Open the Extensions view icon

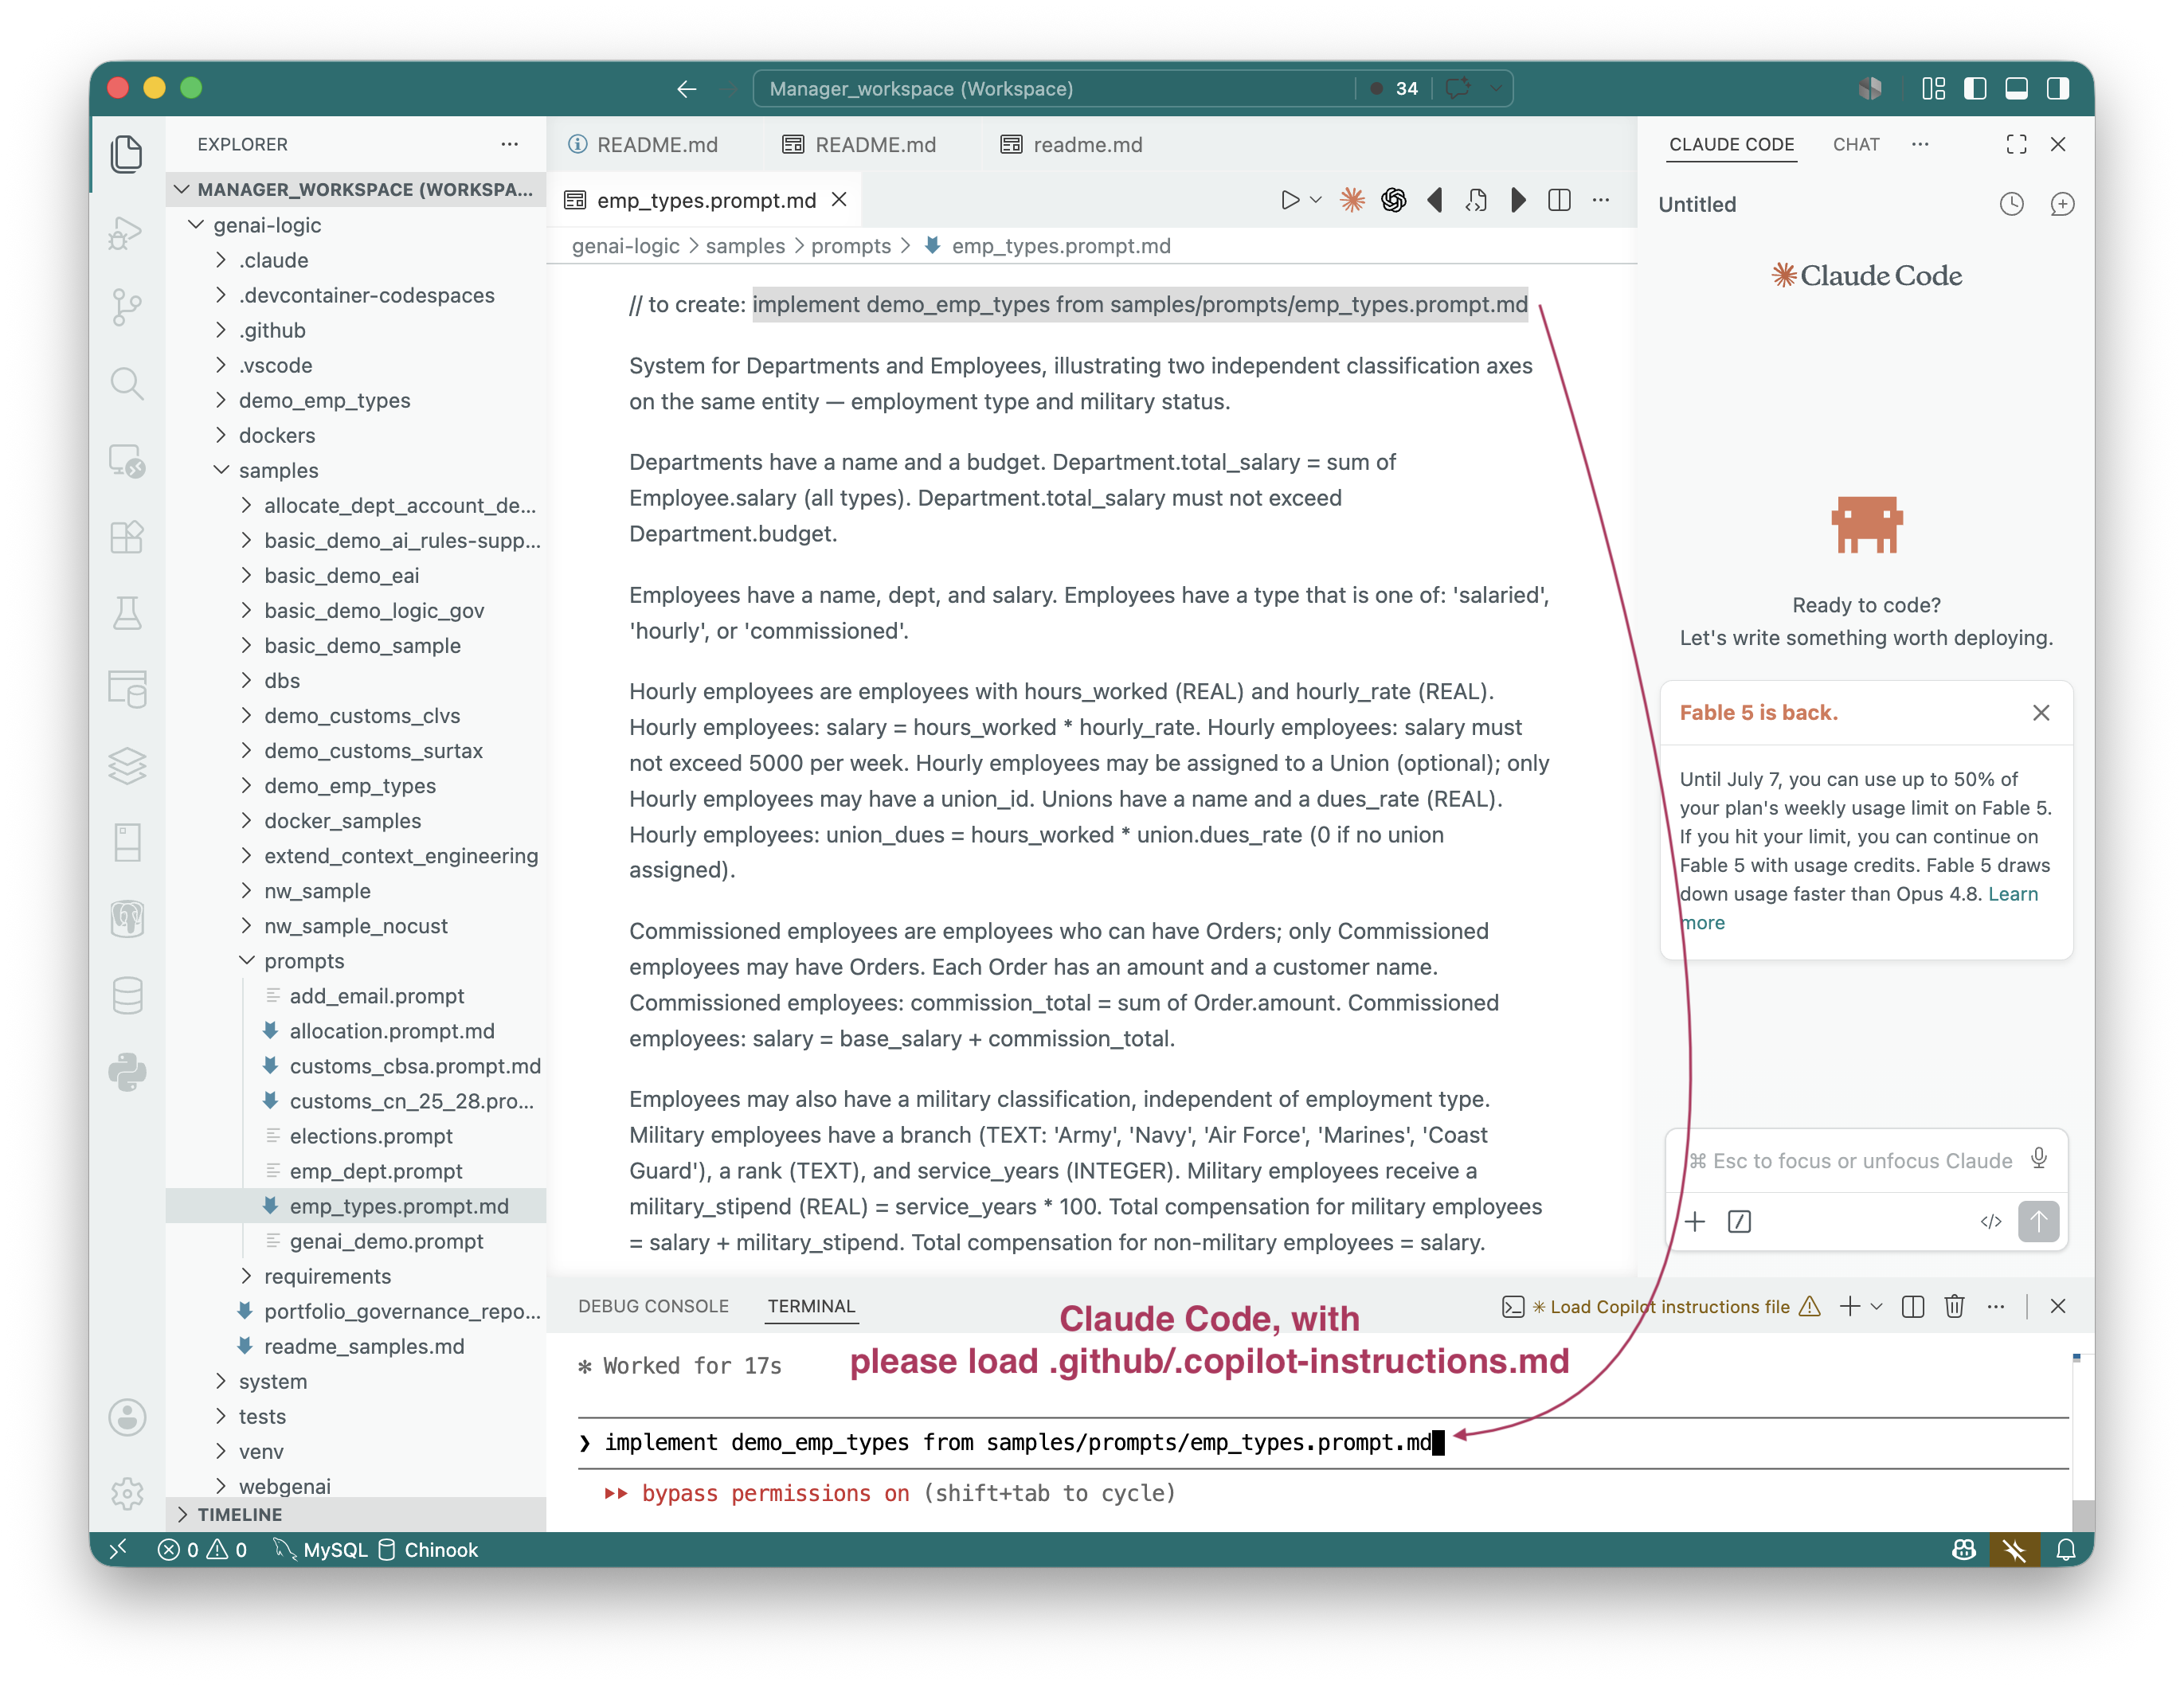point(127,538)
